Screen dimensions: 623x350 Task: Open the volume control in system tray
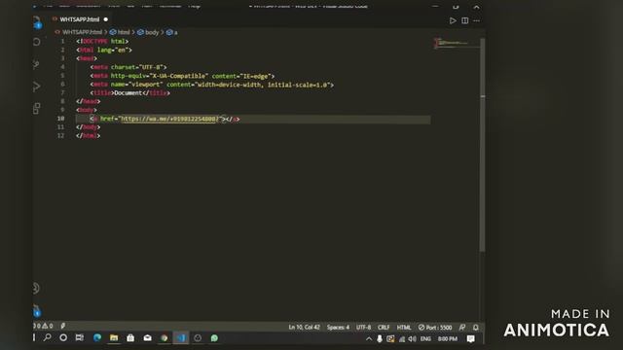pyautogui.click(x=412, y=339)
